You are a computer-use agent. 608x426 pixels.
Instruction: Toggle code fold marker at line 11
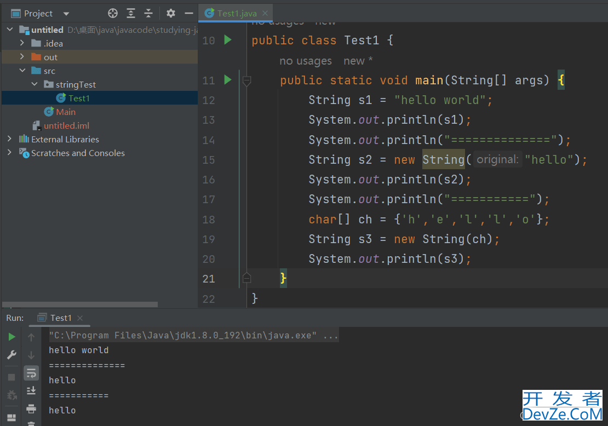pyautogui.click(x=246, y=81)
